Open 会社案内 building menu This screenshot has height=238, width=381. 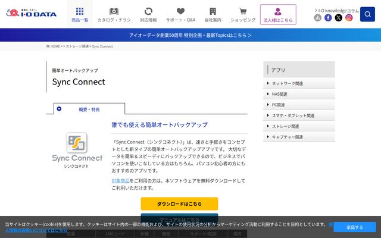coord(213,14)
